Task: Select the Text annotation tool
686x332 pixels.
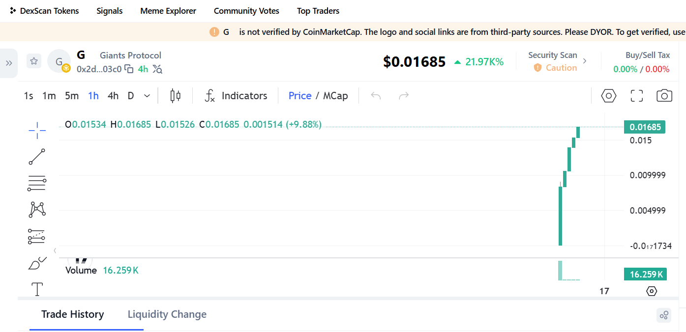Action: click(37, 289)
